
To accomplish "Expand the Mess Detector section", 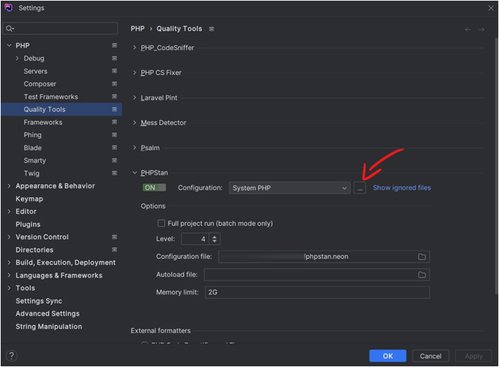I will pos(134,123).
